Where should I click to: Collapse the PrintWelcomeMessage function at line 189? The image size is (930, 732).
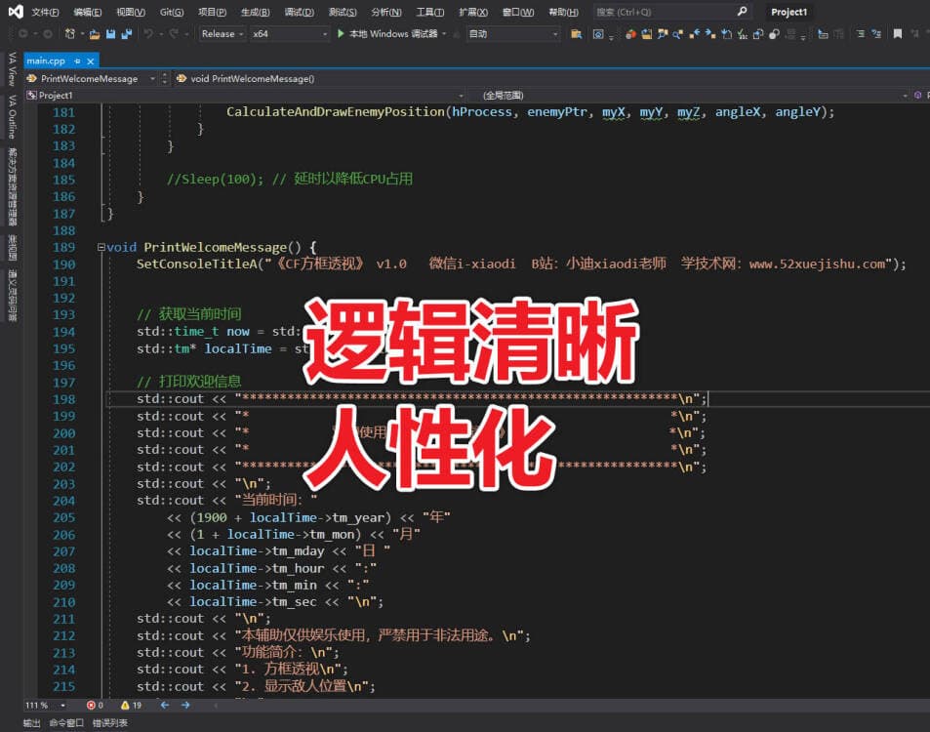(101, 248)
